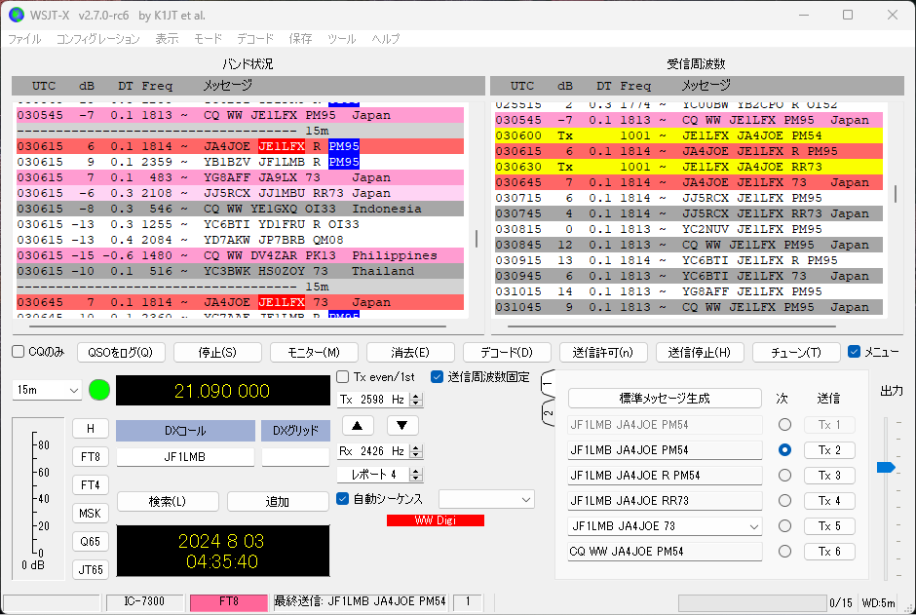
Task: Open the 保存 menu
Action: [300, 39]
